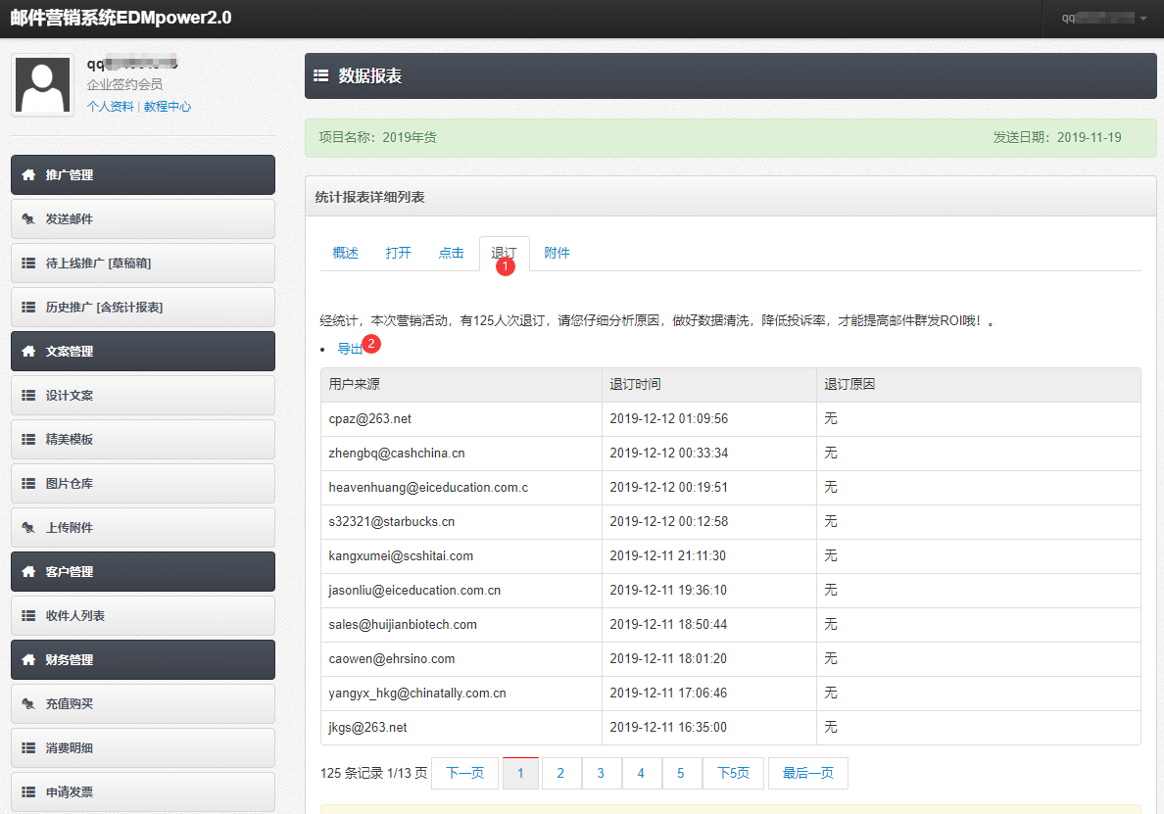Click the list icon beside 图片仓库
The image size is (1164, 814).
[28, 483]
